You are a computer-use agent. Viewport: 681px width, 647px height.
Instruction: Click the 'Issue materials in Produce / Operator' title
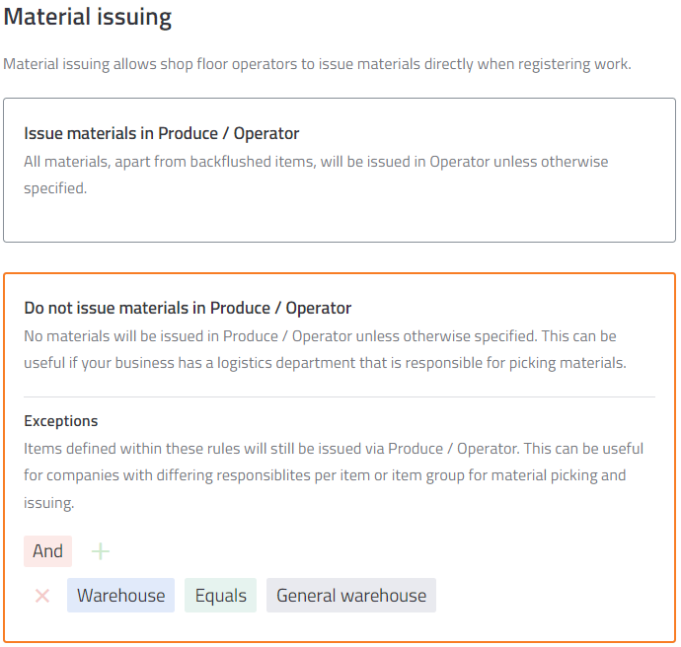click(162, 134)
